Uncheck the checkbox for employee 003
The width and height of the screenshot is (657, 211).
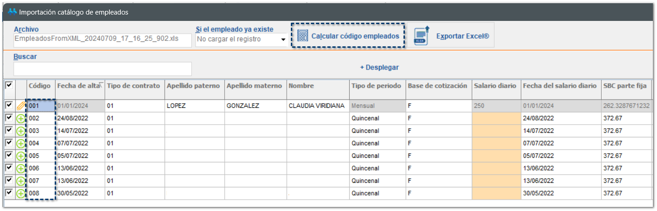pyautogui.click(x=9, y=131)
